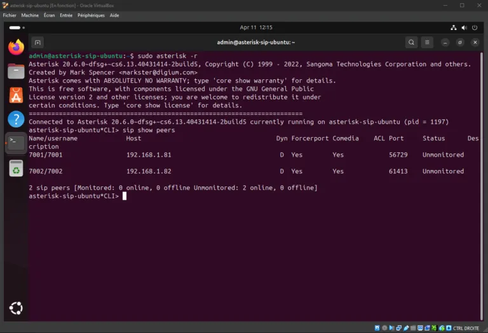
Task: Click VirtualBox display status icon
Action: (421, 328)
